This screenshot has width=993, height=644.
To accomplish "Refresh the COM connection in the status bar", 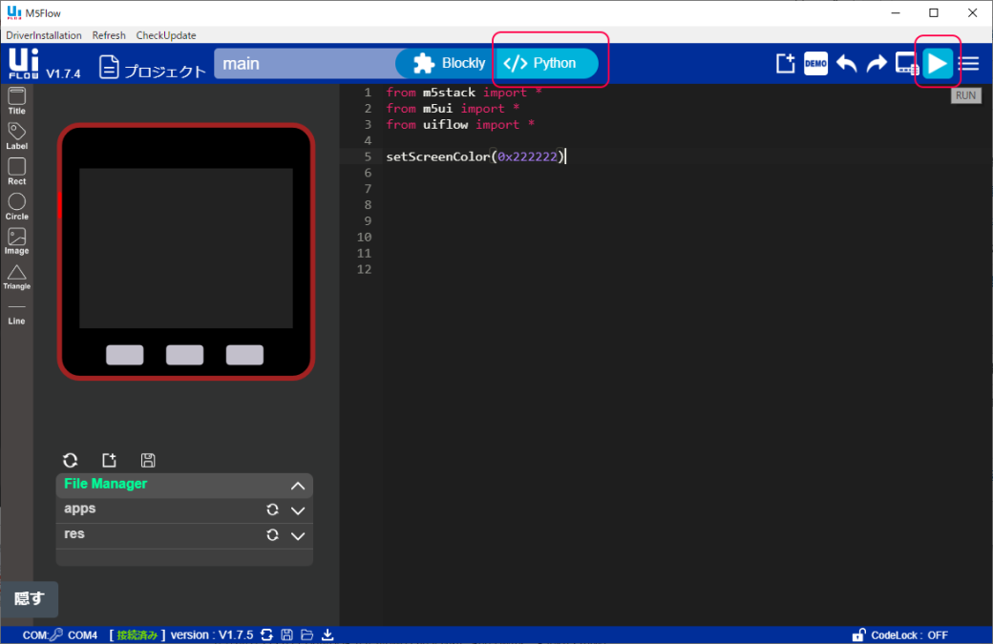I will click(x=266, y=634).
